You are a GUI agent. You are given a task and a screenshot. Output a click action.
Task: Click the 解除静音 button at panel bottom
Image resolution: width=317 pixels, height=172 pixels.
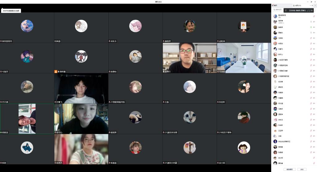point(289,169)
